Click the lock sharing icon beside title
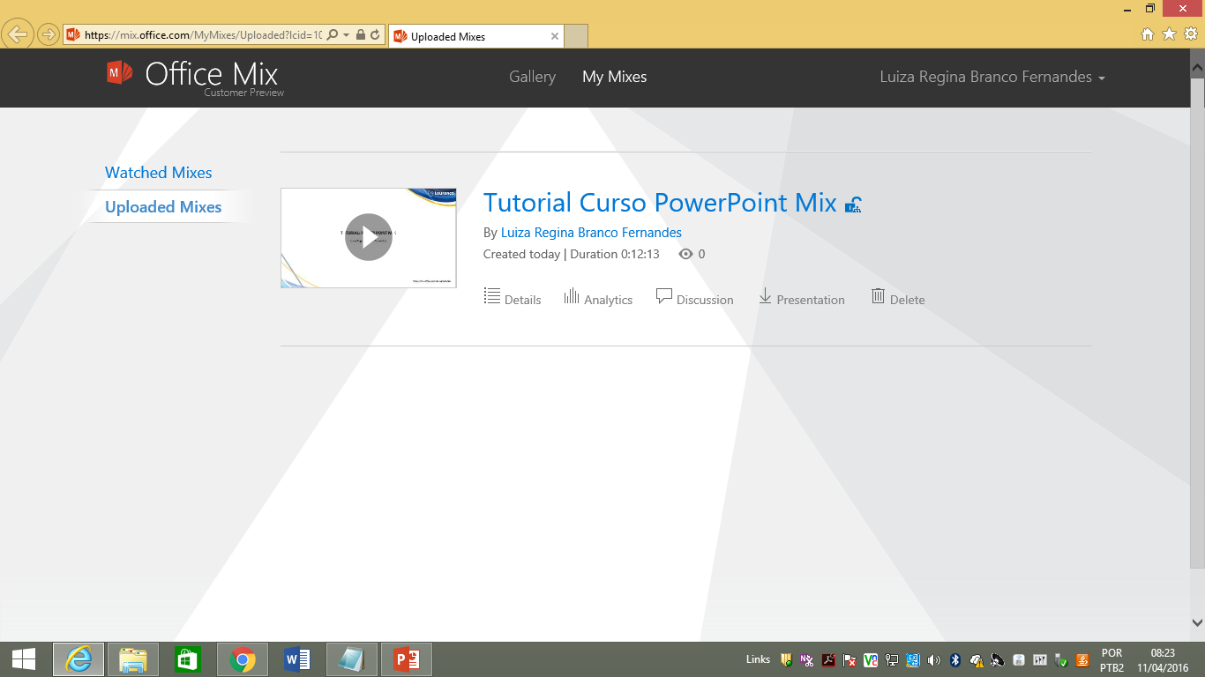Viewport: 1205px width, 677px height. (853, 205)
